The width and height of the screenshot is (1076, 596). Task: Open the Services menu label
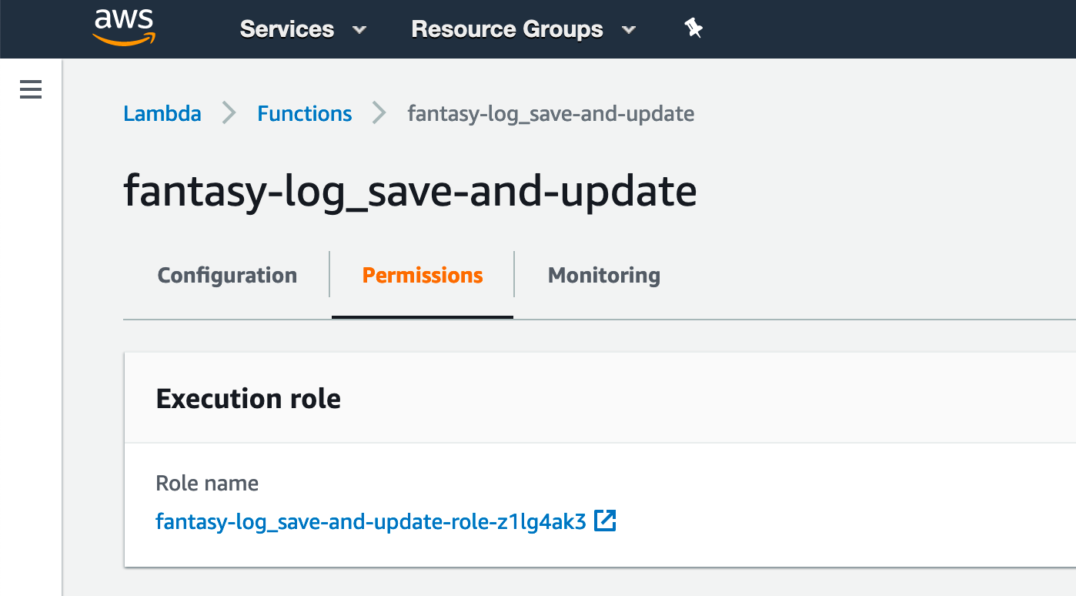click(287, 29)
